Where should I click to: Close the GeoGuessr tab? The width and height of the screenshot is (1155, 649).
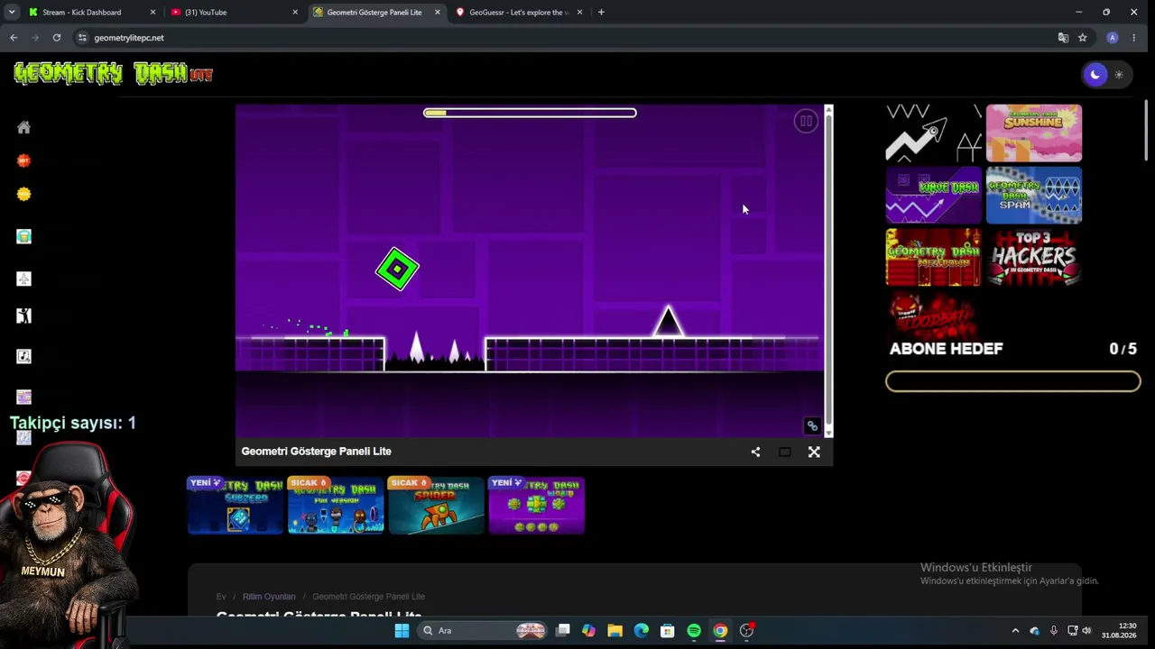(x=579, y=13)
